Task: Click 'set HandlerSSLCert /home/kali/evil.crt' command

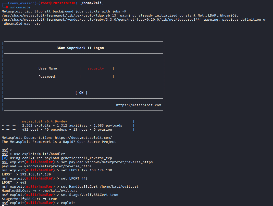Action: click(100, 187)
